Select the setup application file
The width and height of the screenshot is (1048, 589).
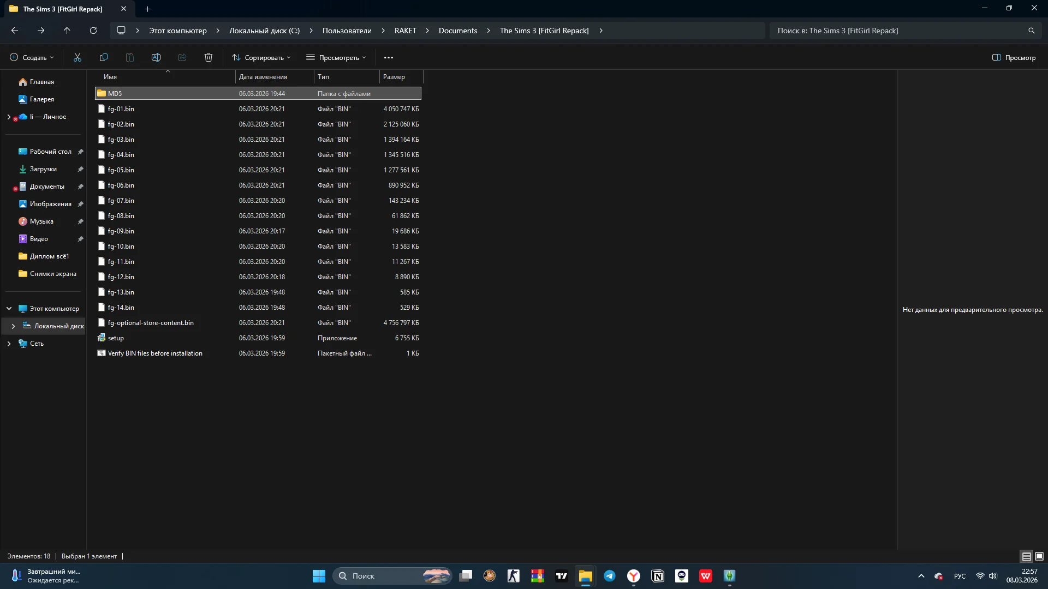(116, 338)
